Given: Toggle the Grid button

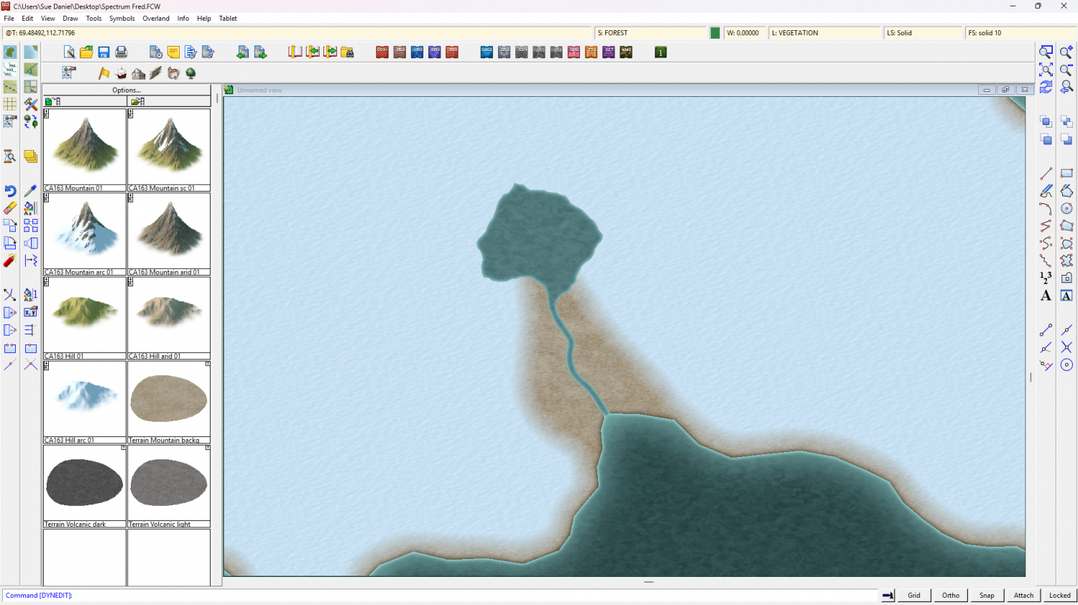Looking at the screenshot, I should point(913,595).
